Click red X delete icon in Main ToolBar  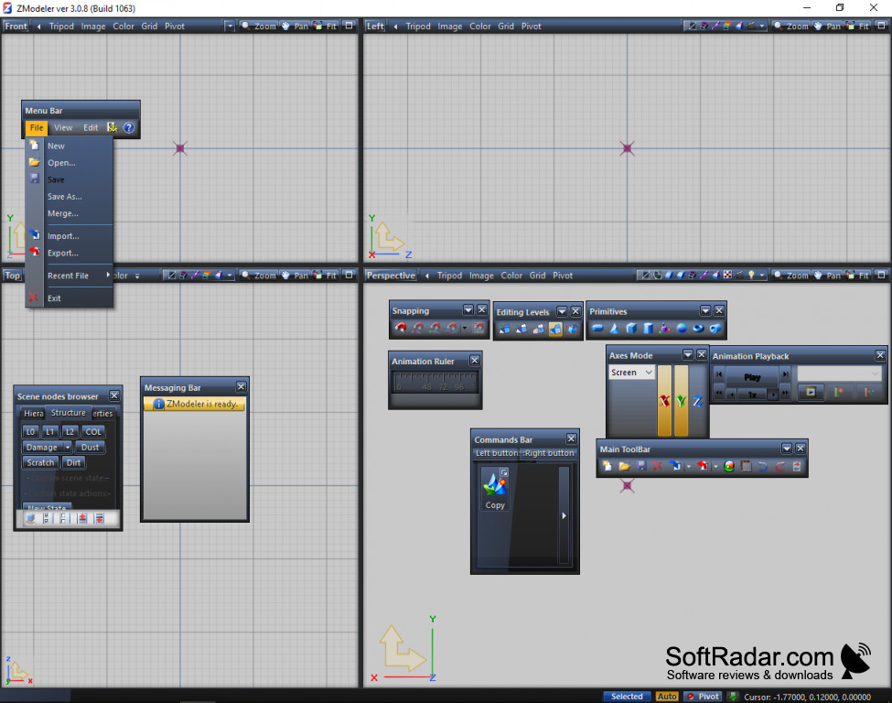pos(658,466)
